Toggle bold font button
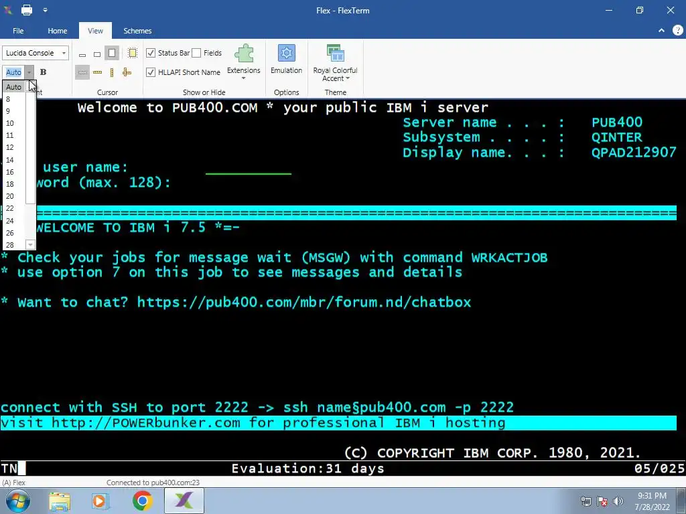 pyautogui.click(x=43, y=72)
